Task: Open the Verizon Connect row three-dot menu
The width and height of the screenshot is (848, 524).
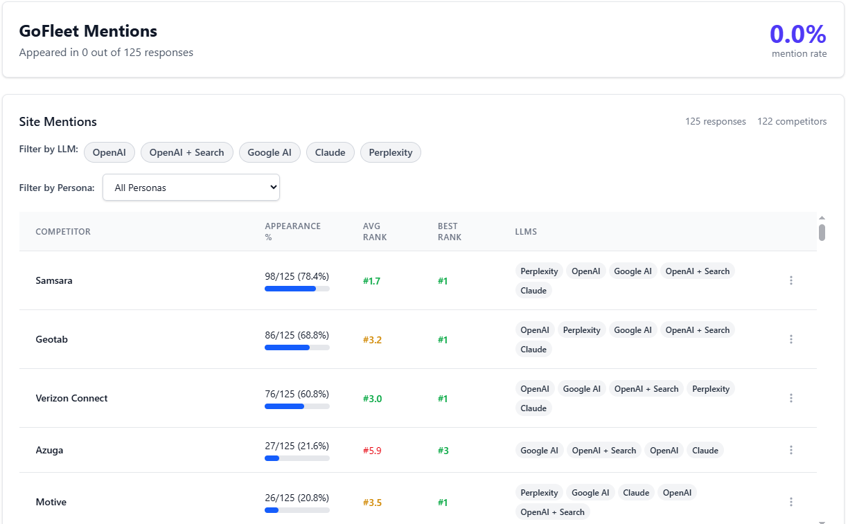Action: pyautogui.click(x=791, y=398)
